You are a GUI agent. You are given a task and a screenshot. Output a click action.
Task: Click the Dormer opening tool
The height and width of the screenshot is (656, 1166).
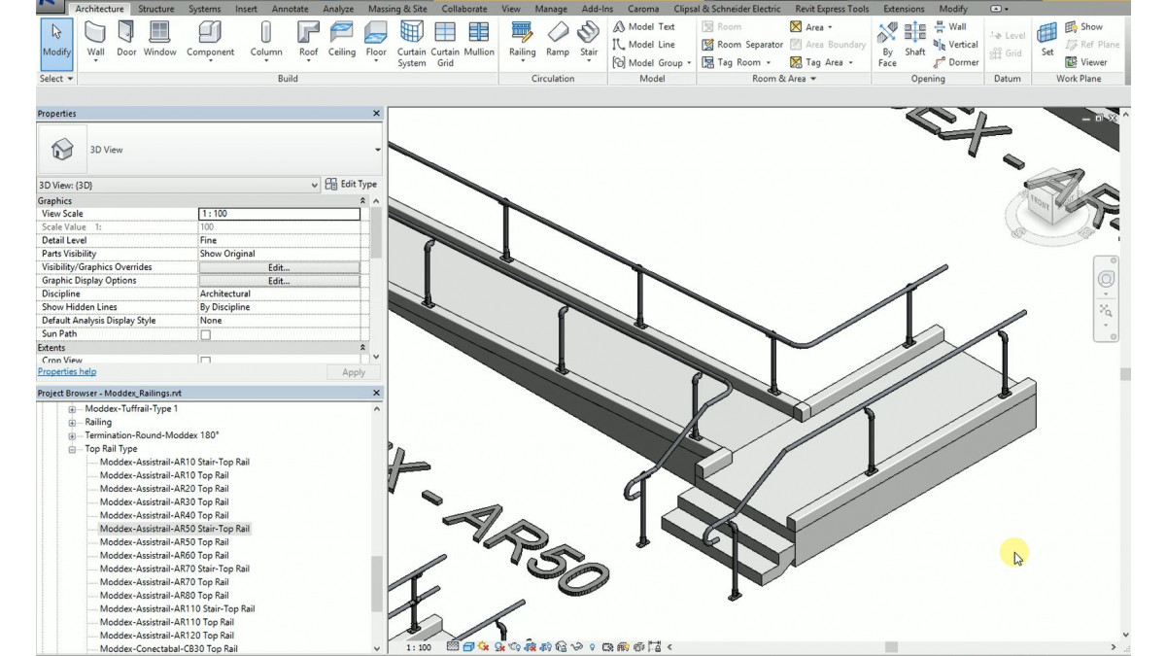[956, 62]
